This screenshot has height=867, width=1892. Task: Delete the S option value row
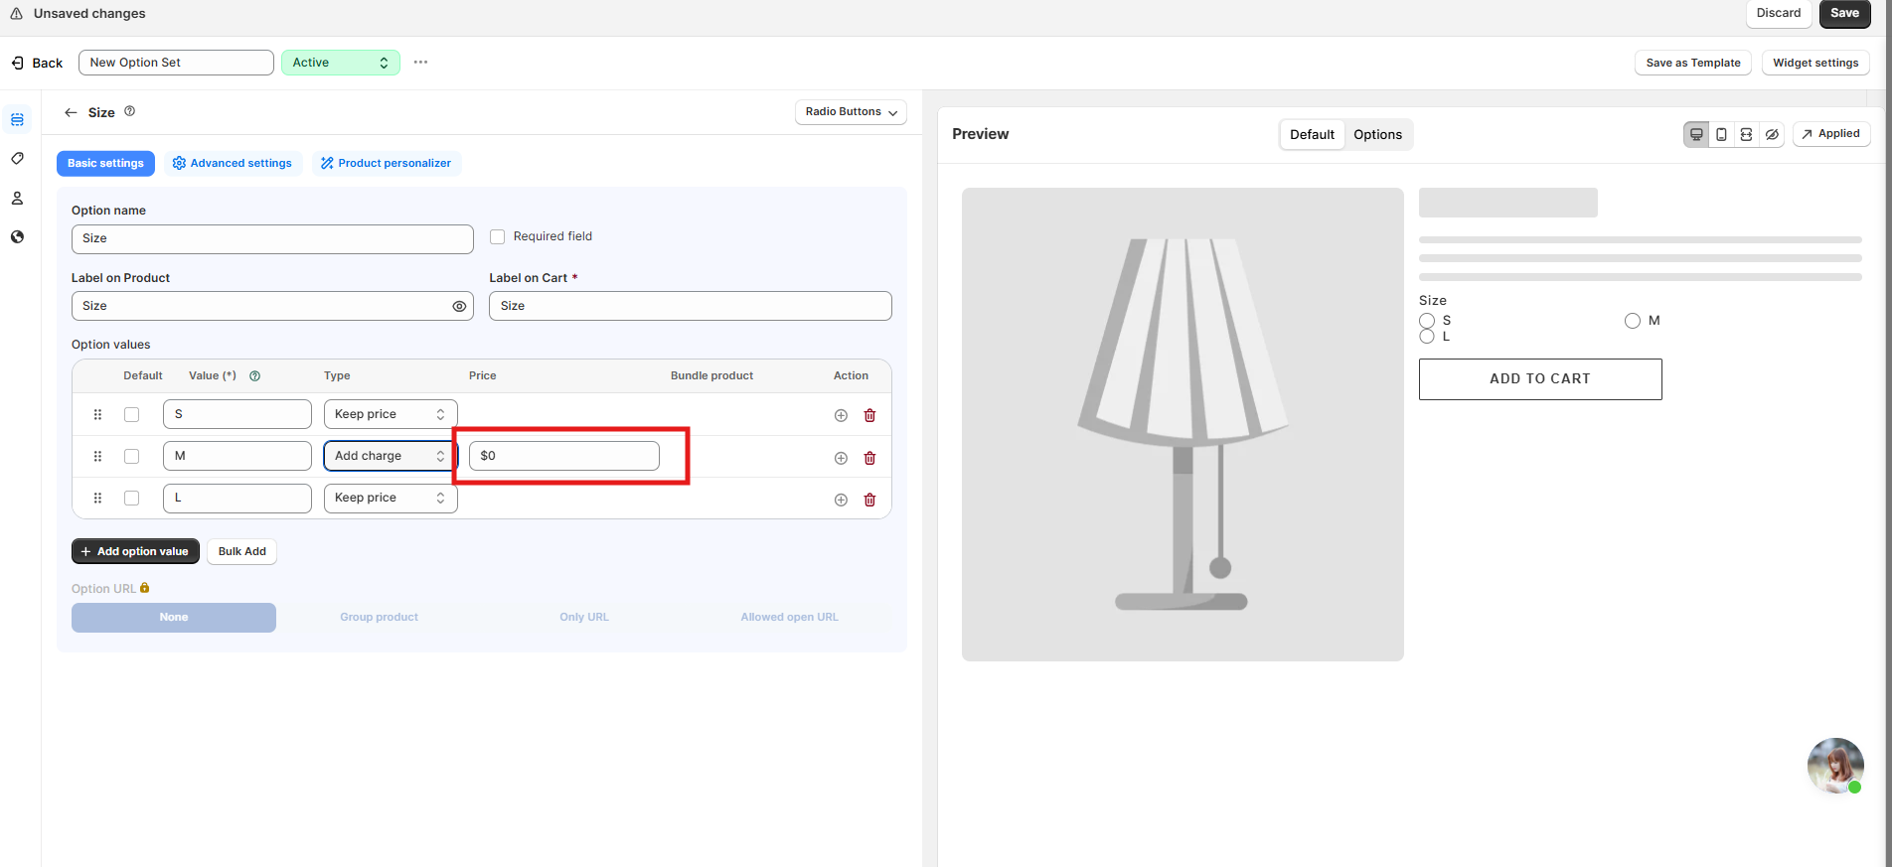pos(869,415)
